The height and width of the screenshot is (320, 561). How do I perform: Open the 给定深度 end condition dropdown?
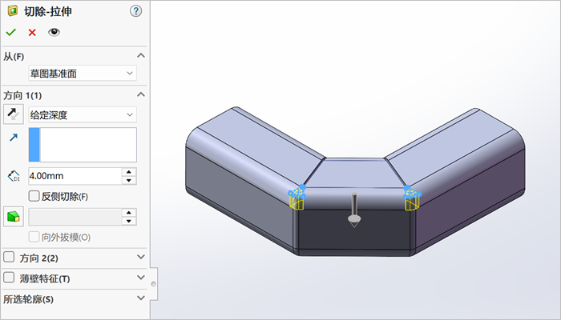click(x=83, y=114)
